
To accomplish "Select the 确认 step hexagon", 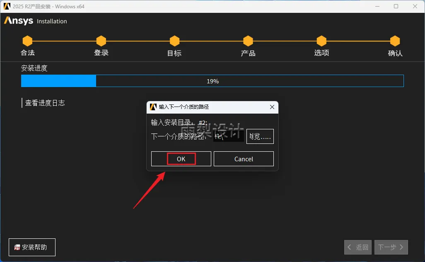I will click(x=395, y=41).
